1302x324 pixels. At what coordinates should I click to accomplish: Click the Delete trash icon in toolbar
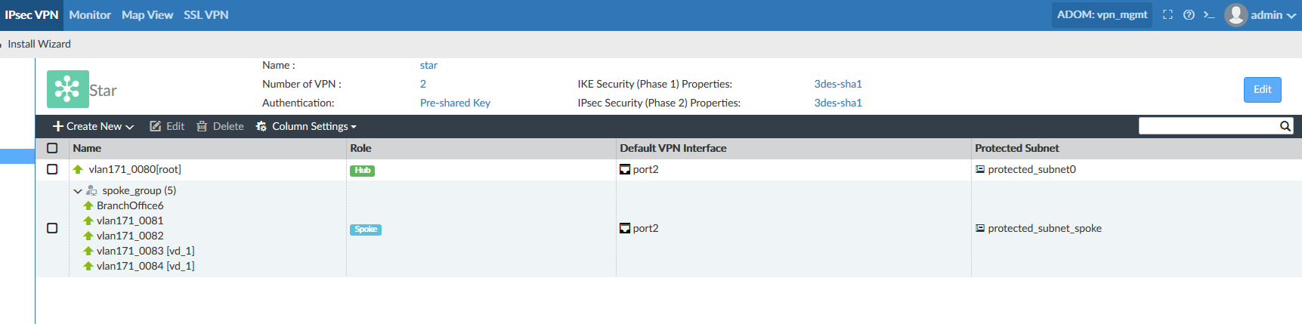click(x=202, y=126)
